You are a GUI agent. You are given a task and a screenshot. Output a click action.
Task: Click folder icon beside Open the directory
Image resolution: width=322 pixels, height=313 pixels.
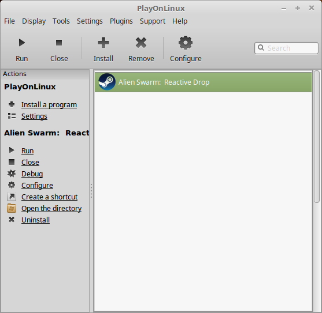[x=12, y=208]
